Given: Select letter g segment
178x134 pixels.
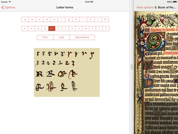Looking at the screenshot, I should coord(69,20).
